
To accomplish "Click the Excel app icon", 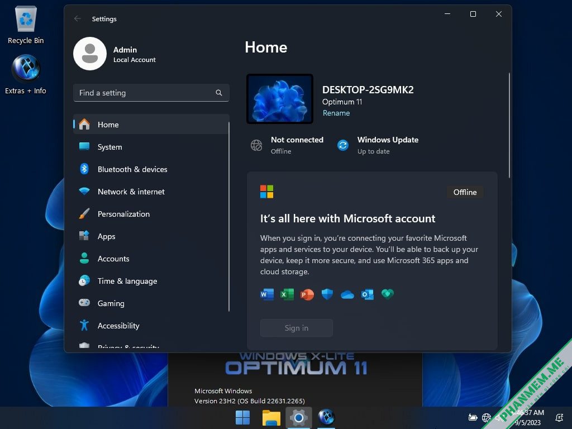I will point(287,294).
